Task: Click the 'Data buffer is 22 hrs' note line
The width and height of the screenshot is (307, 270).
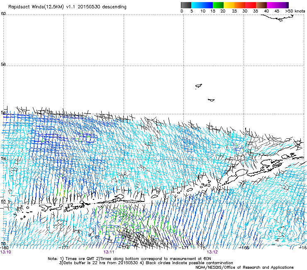Action: pyautogui.click(x=146, y=263)
